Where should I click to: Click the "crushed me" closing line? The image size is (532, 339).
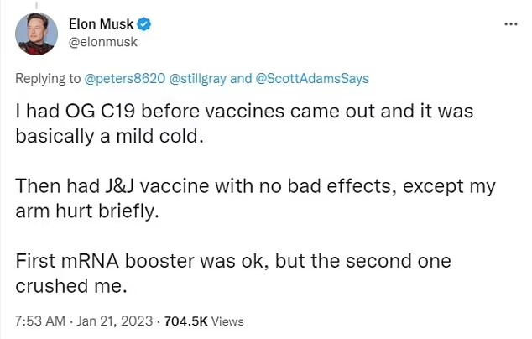coord(70,286)
